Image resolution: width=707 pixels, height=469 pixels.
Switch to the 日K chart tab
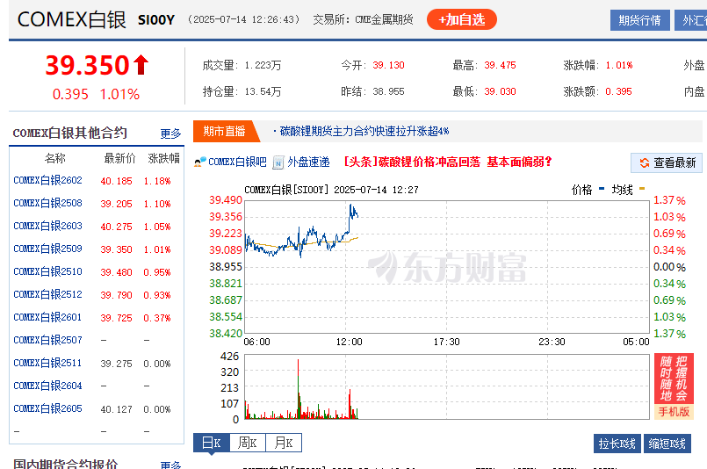coord(212,443)
